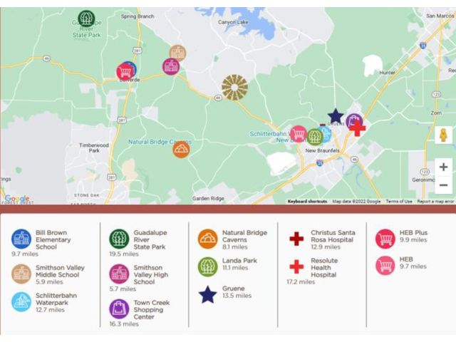Open the Terms of Use link
Screen dimensions: 456x342
coord(398,202)
